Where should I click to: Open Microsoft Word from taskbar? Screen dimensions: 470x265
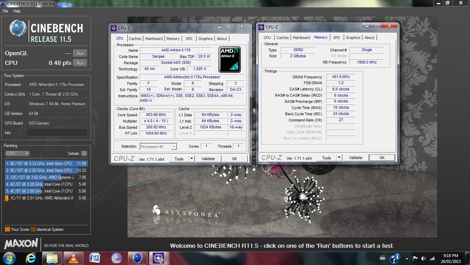(x=95, y=258)
